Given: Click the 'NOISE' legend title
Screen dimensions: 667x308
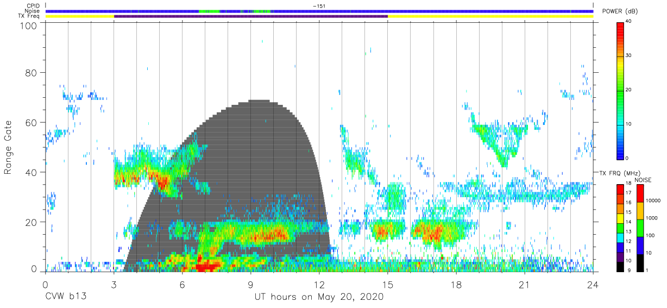Looking at the screenshot, I should [643, 180].
